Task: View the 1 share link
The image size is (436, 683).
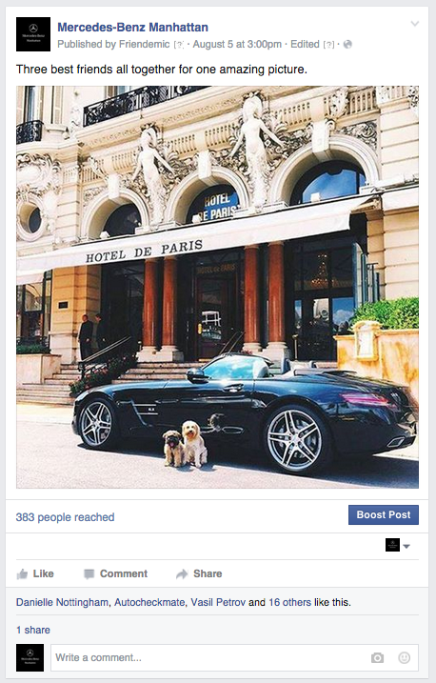Action: tap(33, 630)
